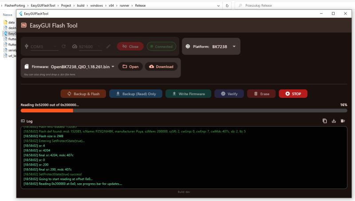The height and width of the screenshot is (201, 355).
Task: Click the read progress bar
Action: click(x=184, y=111)
